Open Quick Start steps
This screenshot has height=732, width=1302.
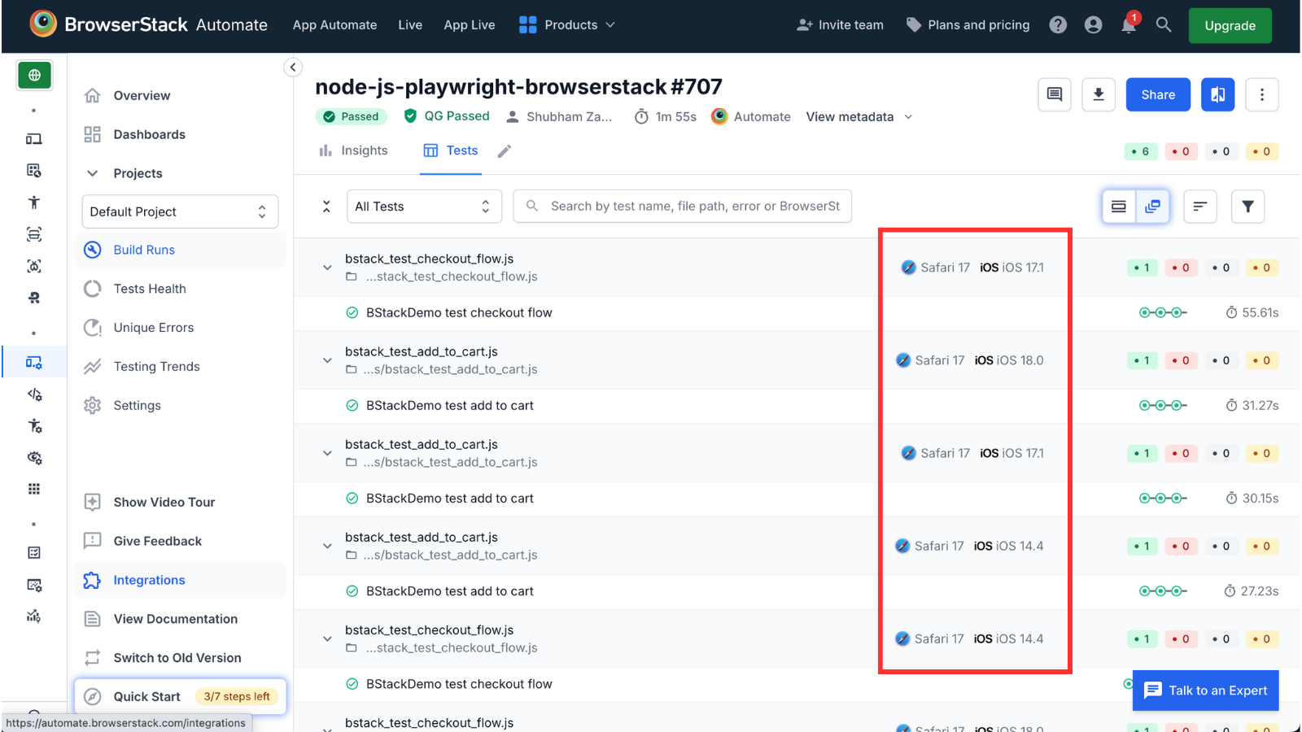pyautogui.click(x=180, y=696)
